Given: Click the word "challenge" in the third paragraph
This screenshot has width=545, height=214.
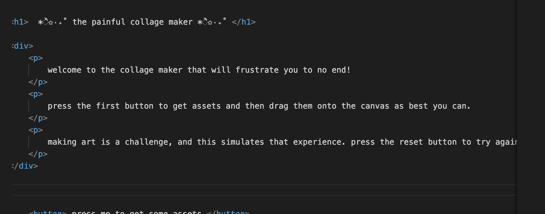Looking at the screenshot, I should point(148,142).
